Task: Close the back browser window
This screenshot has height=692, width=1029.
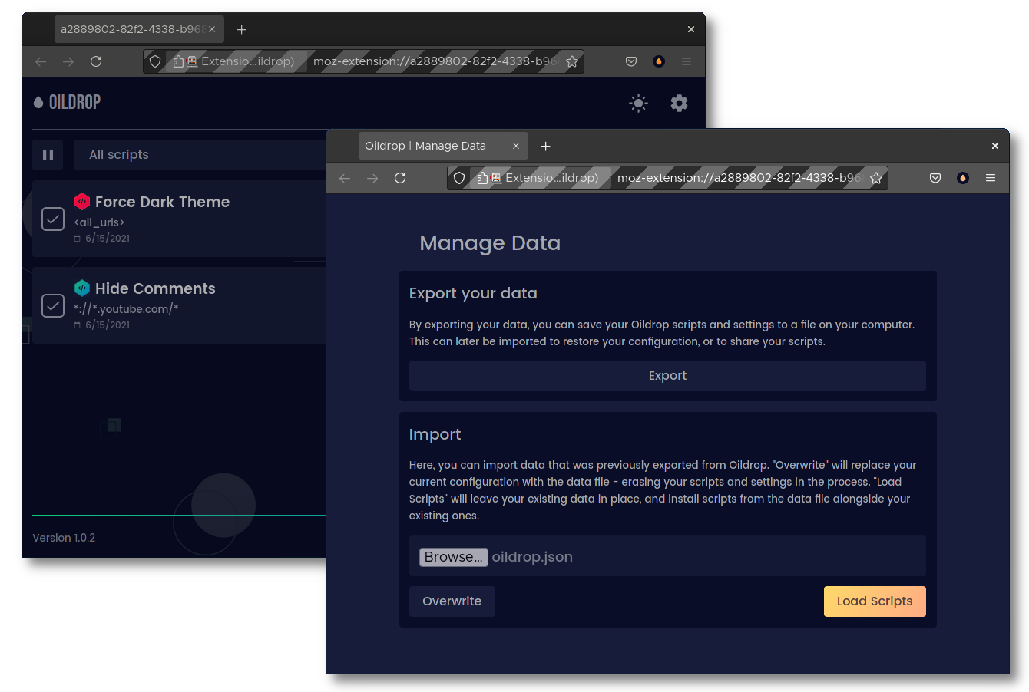Action: [691, 29]
